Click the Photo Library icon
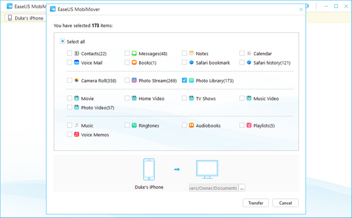 191,81
